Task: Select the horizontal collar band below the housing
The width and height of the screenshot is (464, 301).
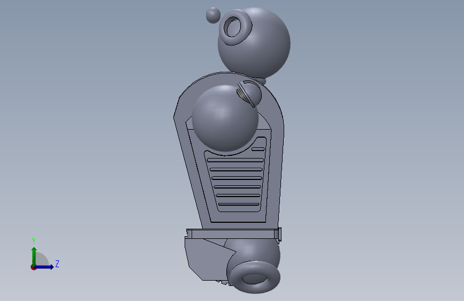Action: click(234, 234)
